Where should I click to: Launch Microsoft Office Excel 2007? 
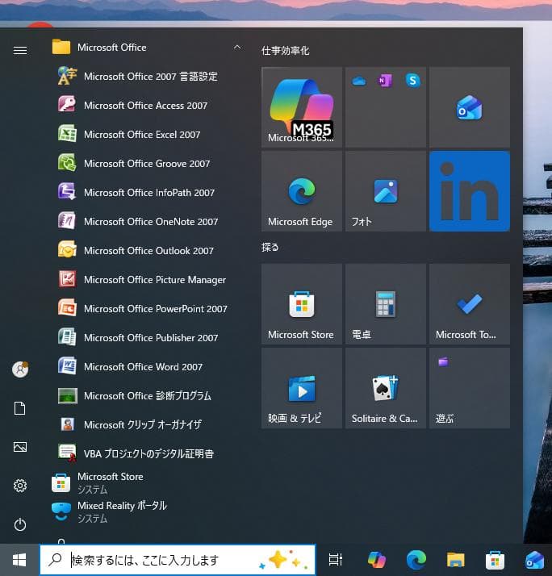click(147, 135)
